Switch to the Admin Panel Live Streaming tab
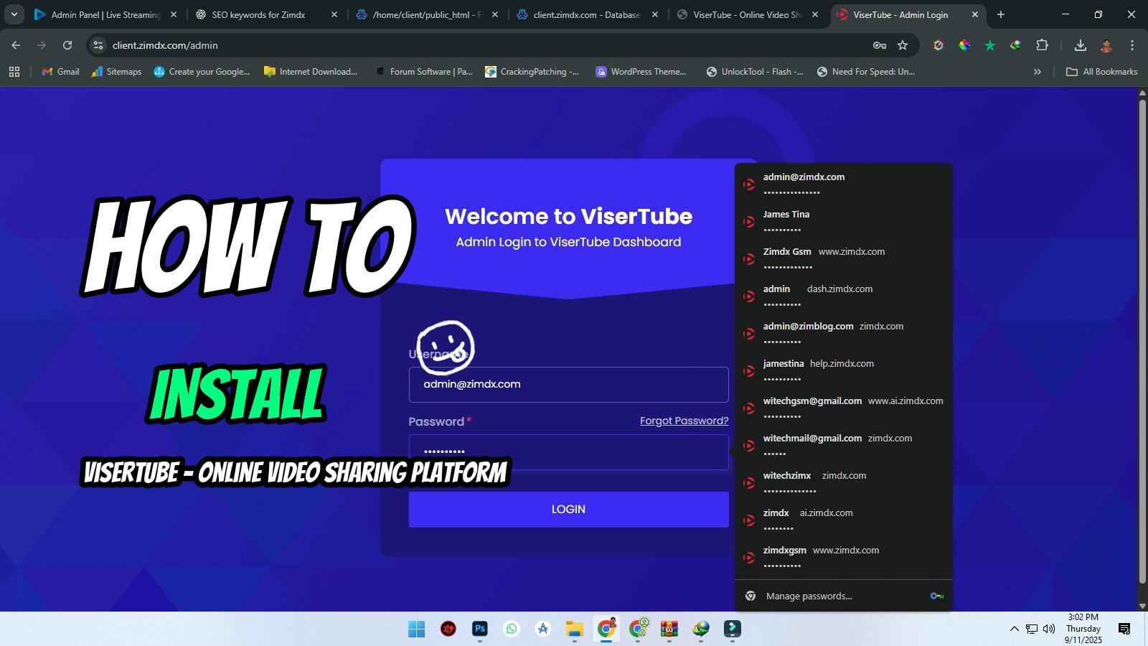 105,14
